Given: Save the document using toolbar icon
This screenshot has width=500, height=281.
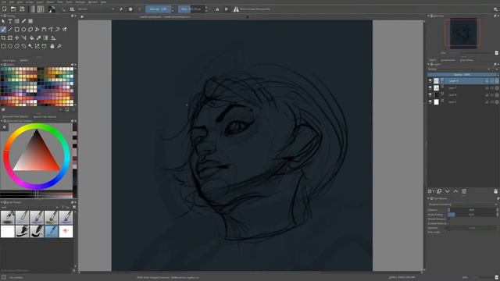Looking at the screenshot, I should 22,9.
